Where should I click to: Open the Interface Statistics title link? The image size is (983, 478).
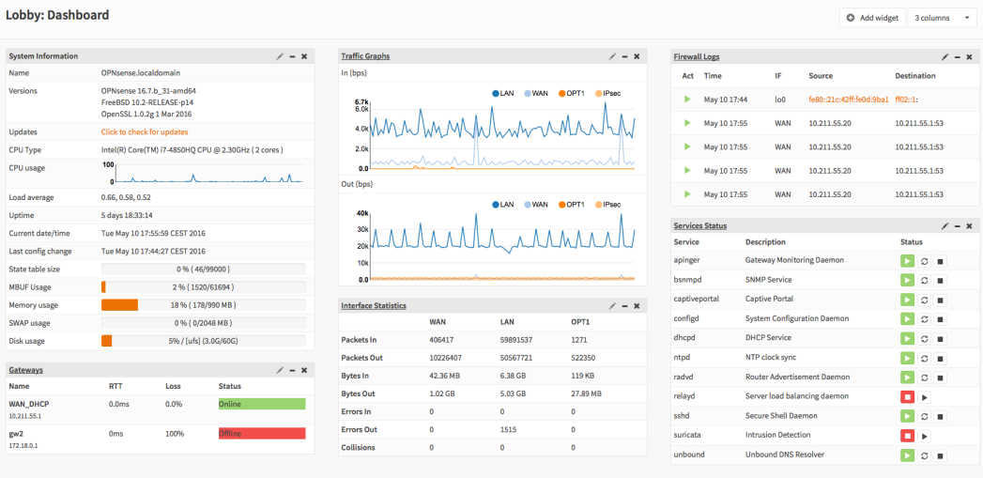pyautogui.click(x=374, y=305)
